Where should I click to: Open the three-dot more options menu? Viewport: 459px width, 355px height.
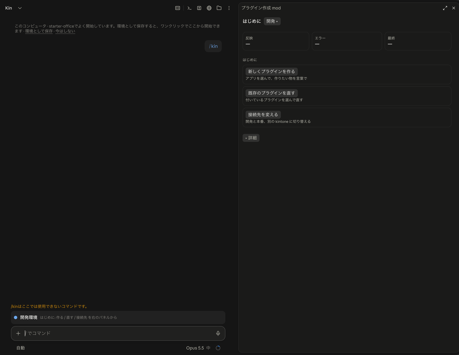coord(229,8)
